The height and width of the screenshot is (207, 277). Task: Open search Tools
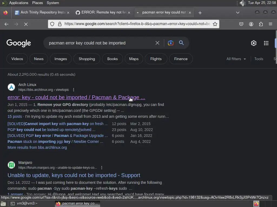pos(259,59)
